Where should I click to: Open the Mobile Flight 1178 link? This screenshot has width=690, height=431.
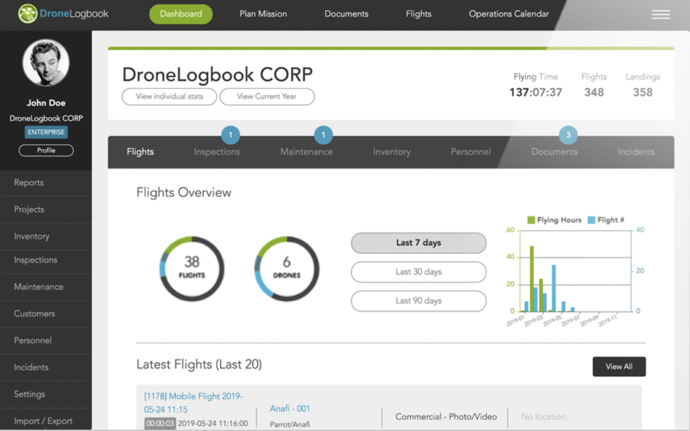tap(194, 403)
